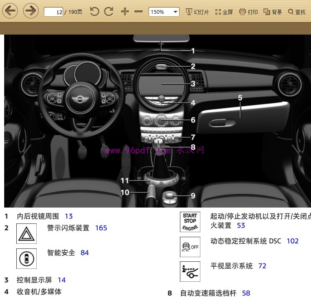The image size is (311, 298).
Task: Follow page link 165 for 警示闪烁装置
Action: point(101,228)
